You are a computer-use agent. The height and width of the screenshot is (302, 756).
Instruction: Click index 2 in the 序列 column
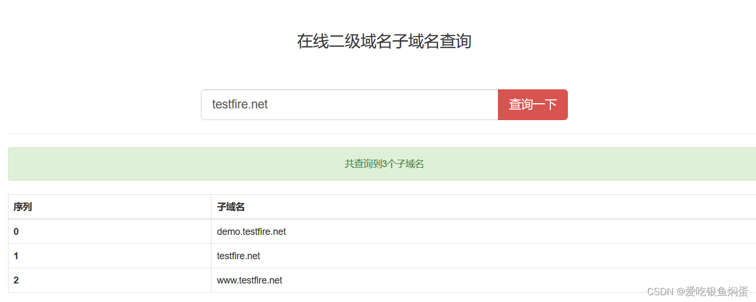16,280
